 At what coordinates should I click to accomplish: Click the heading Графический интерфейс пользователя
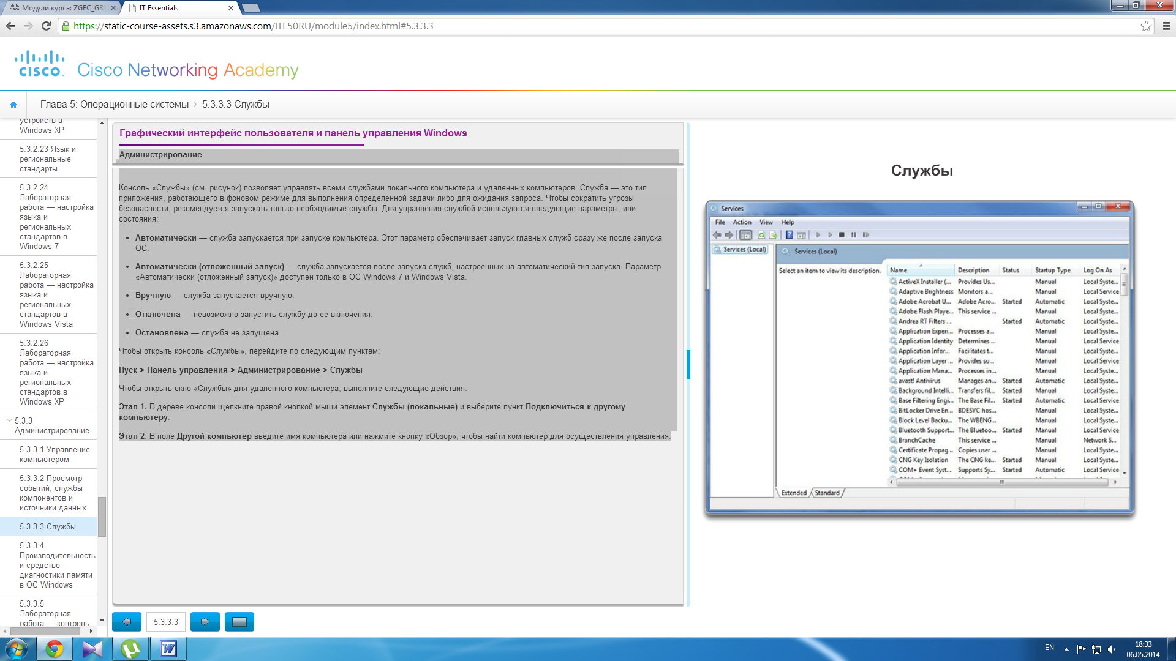(293, 133)
